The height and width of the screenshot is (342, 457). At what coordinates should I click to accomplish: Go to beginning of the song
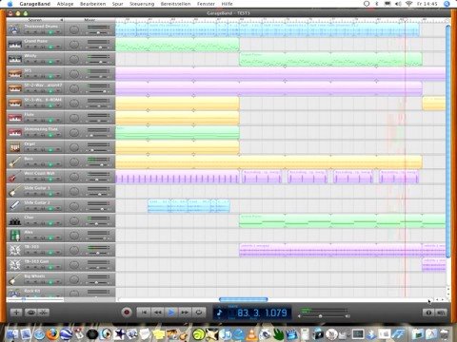144,313
